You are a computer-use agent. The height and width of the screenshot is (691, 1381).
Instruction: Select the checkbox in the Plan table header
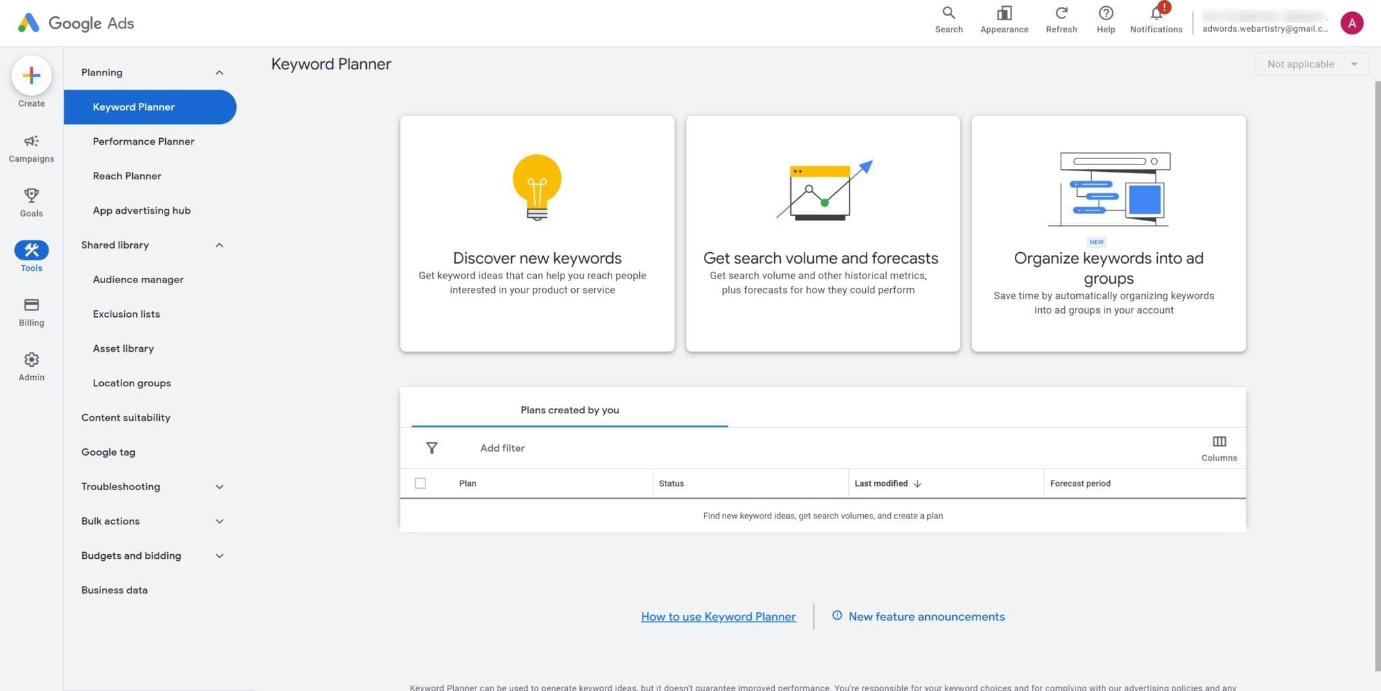coord(420,483)
